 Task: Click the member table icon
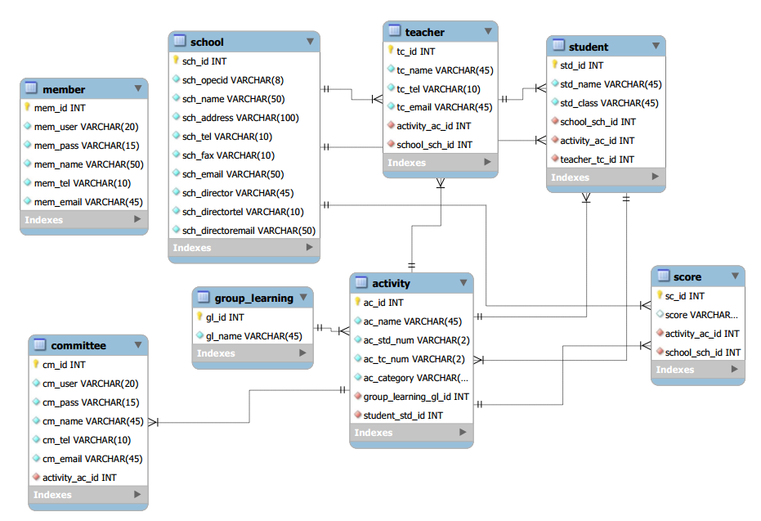point(30,88)
